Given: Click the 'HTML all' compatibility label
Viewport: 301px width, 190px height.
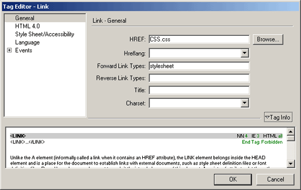Looking at the screenshot, I should coord(273,136).
